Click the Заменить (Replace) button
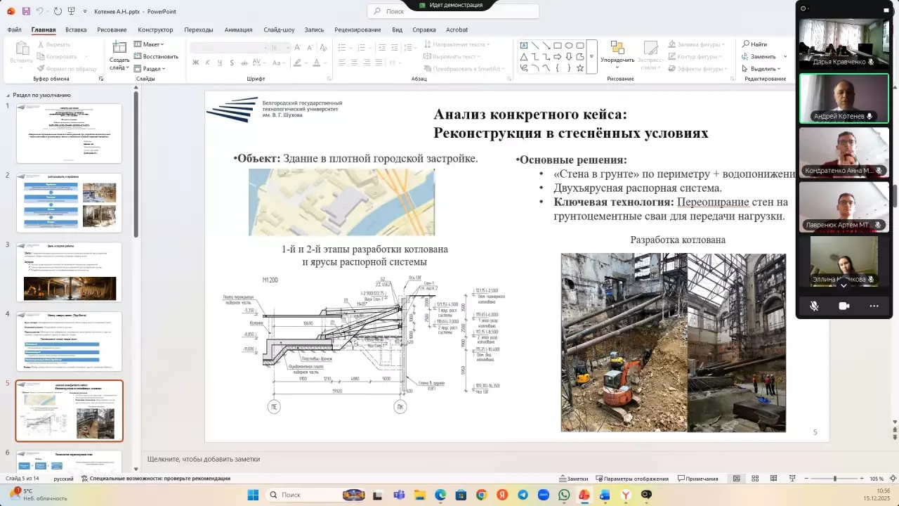Viewport: 899px width, 506px height. coord(762,56)
